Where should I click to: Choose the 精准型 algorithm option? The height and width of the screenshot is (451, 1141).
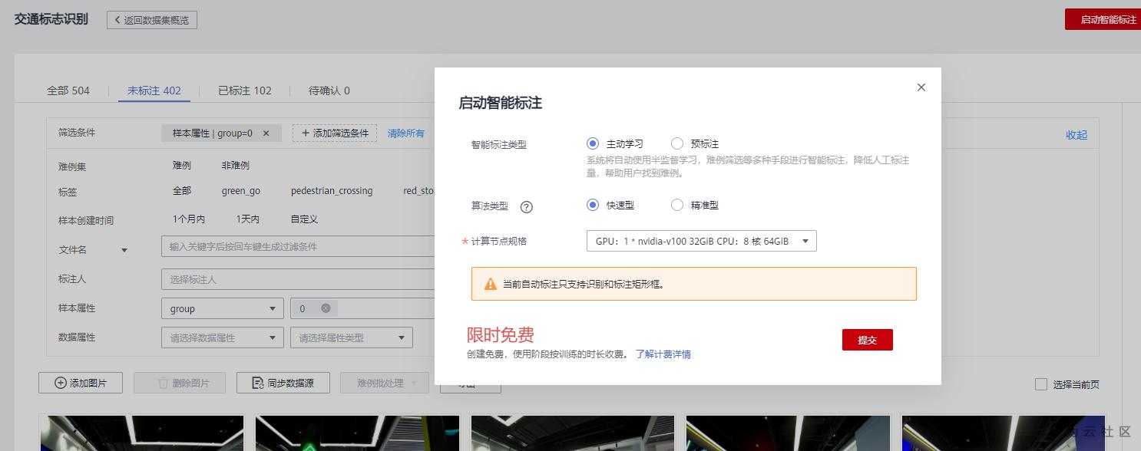point(677,205)
